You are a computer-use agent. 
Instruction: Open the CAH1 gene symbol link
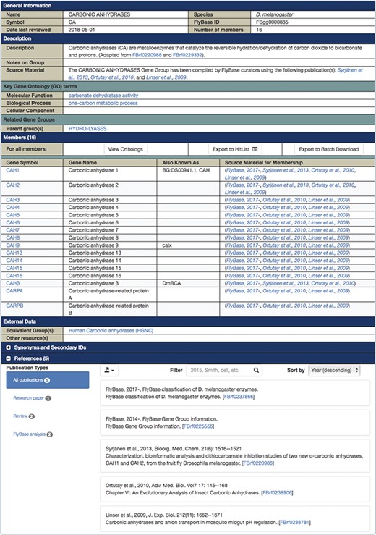click(x=12, y=170)
